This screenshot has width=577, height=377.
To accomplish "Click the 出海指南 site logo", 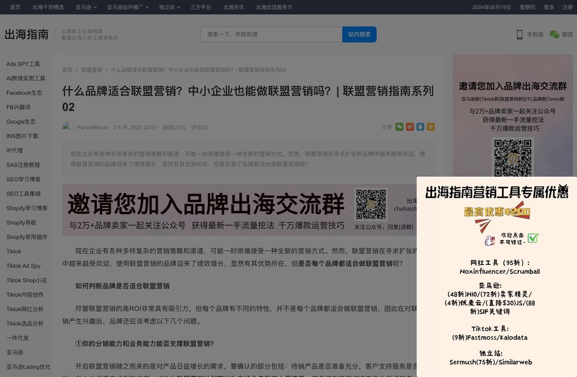I will (26, 34).
